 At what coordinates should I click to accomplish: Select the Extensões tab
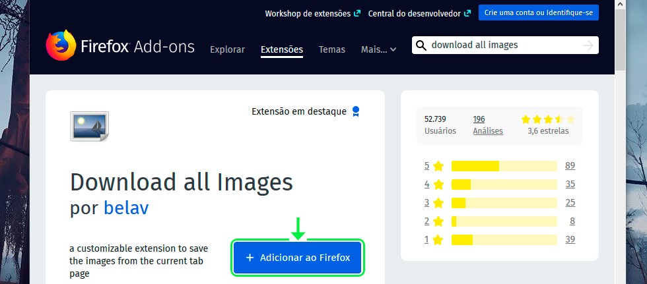pos(282,49)
